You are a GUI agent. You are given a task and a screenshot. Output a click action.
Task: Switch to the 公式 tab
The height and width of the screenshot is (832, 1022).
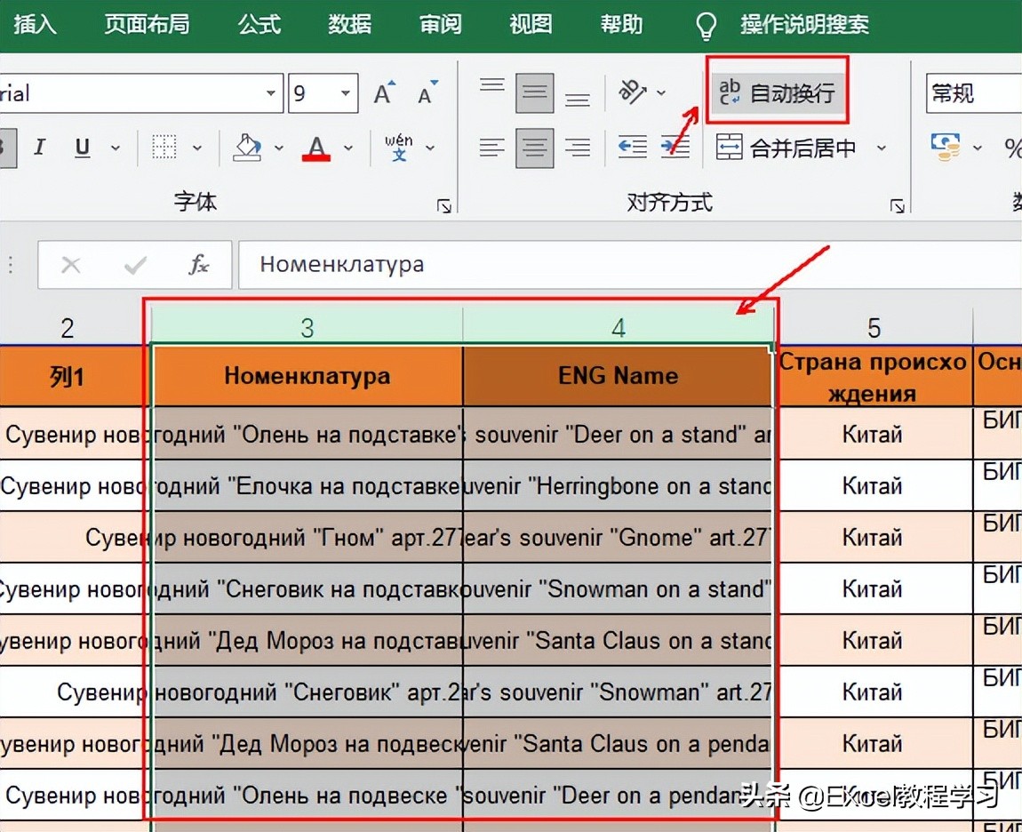pos(259,25)
